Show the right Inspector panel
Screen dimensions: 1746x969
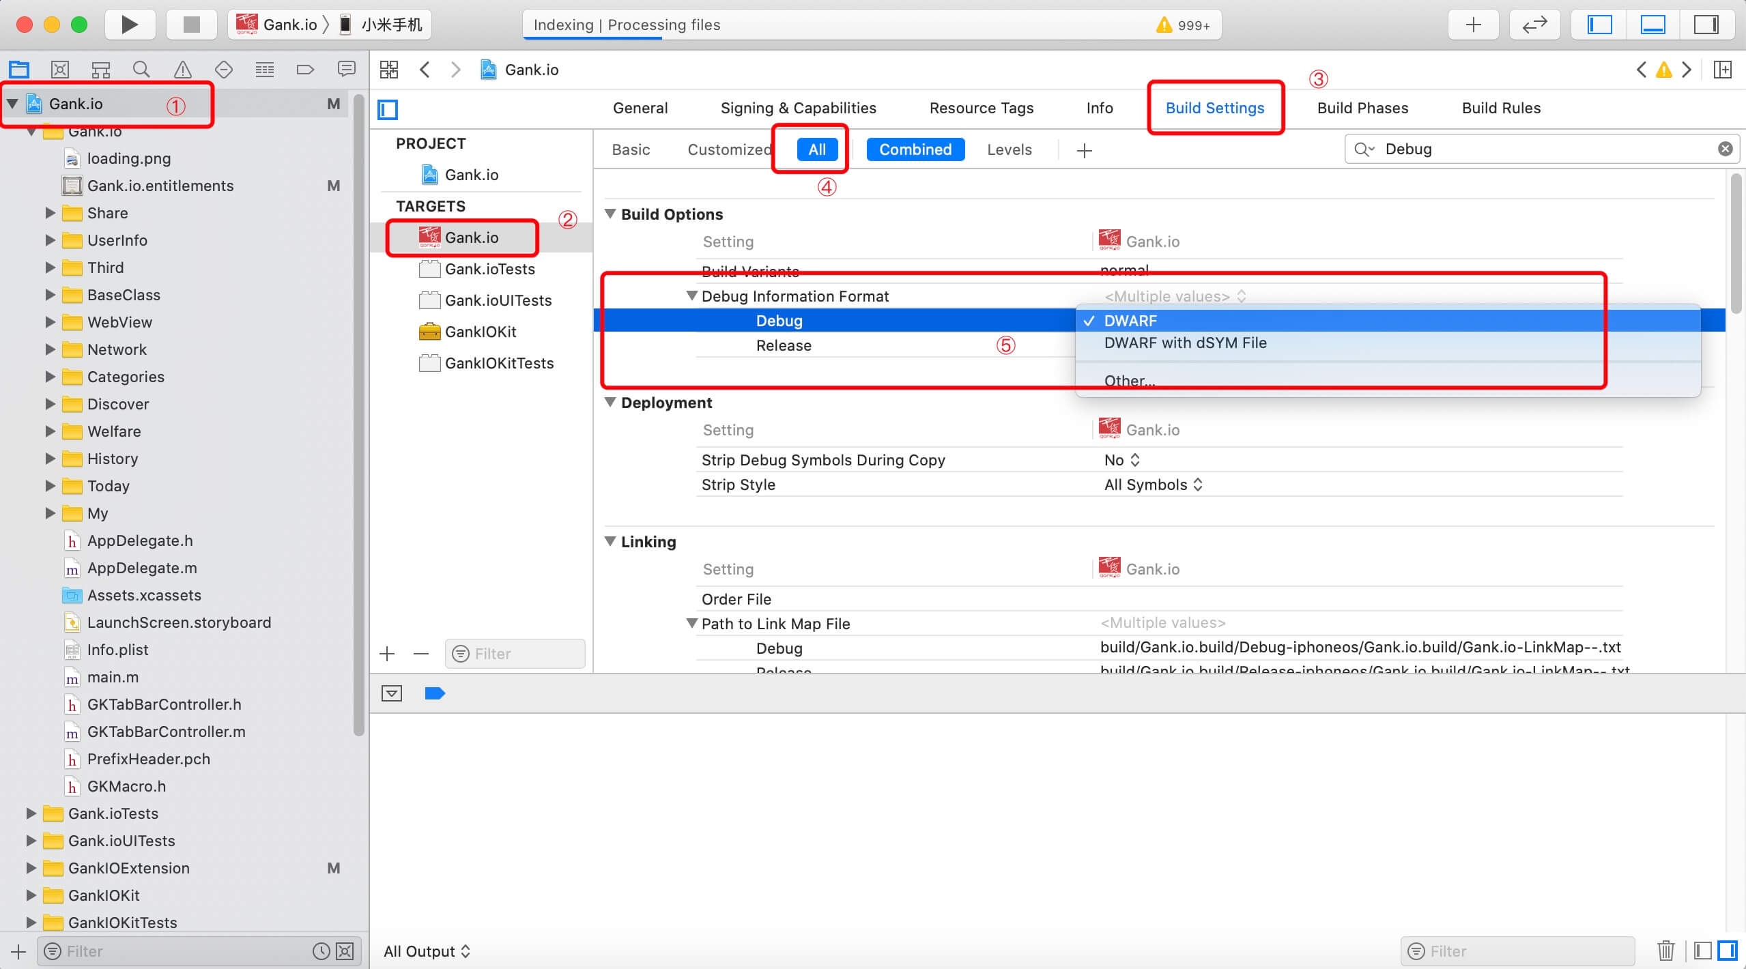point(1706,25)
